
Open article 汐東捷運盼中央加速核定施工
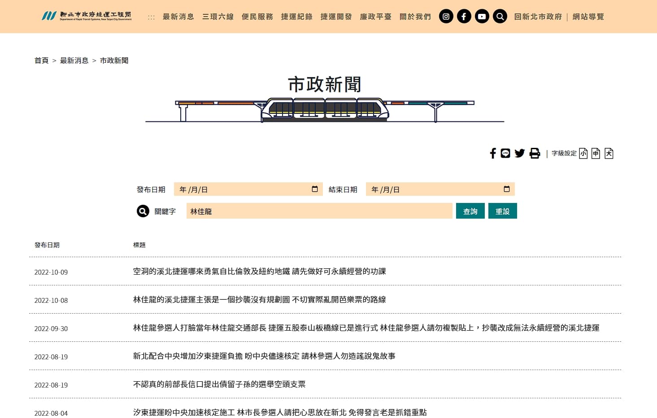(280, 413)
